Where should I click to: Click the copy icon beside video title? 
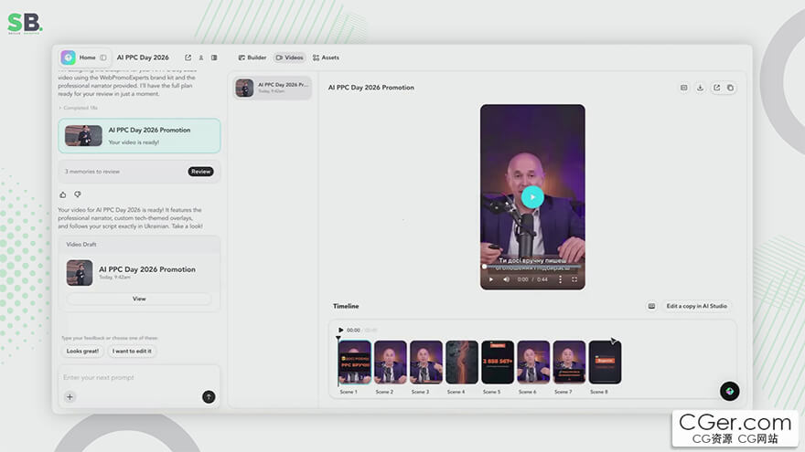(731, 88)
